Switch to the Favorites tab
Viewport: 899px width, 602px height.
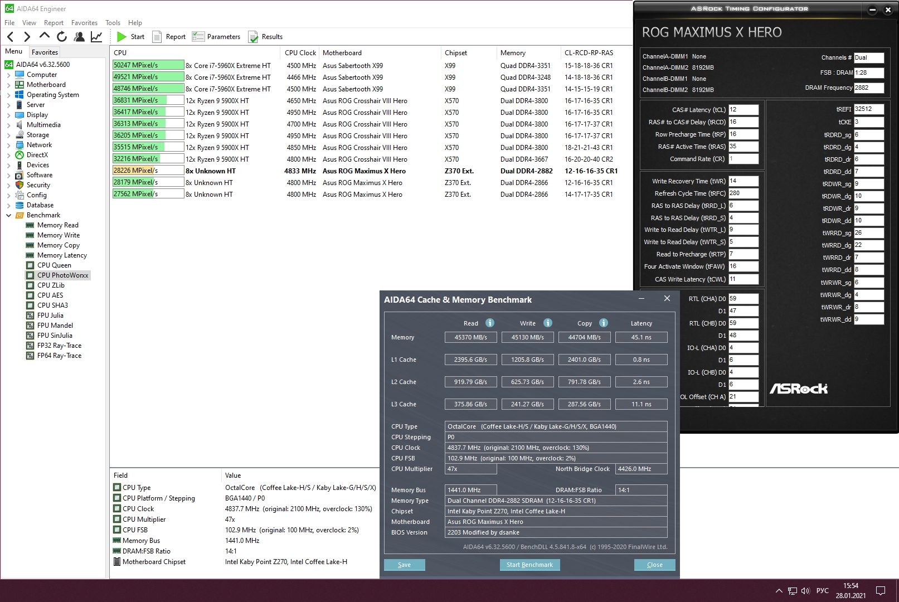[x=45, y=52]
